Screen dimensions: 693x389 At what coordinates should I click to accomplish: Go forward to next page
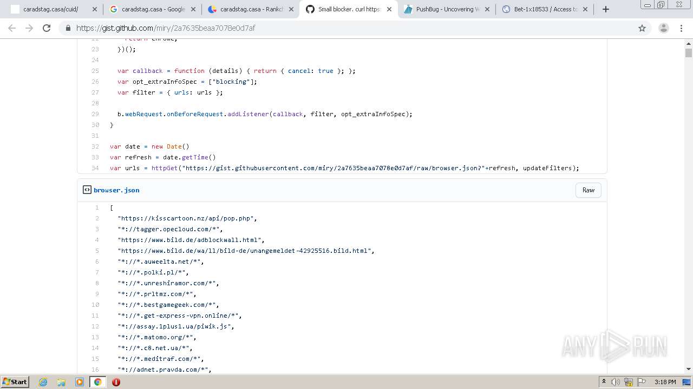click(29, 28)
